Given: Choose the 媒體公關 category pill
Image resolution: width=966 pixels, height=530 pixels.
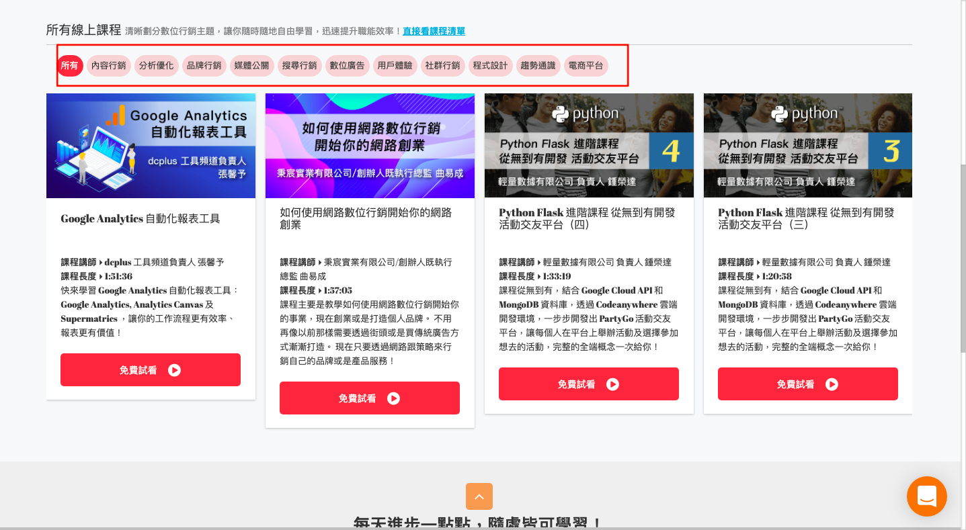Looking at the screenshot, I should tap(251, 66).
